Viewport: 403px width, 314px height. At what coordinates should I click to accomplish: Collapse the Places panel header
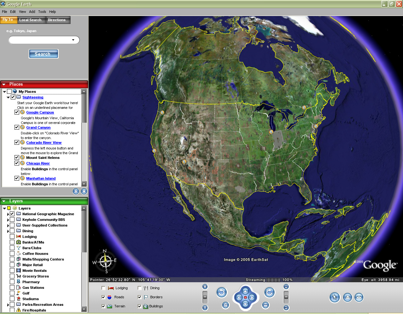pyautogui.click(x=4, y=84)
